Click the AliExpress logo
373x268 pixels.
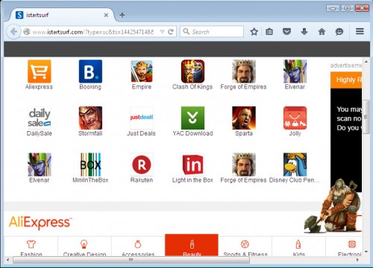(x=40, y=223)
